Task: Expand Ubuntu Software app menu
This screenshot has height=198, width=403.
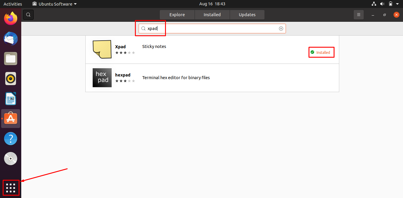Action: 54,4
